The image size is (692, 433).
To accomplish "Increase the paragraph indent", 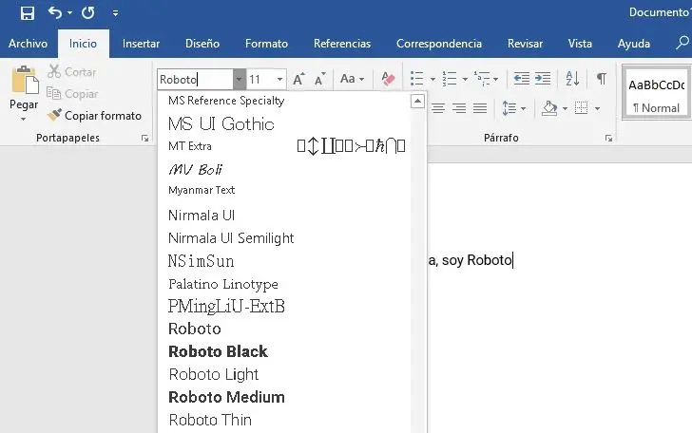I will 543,79.
